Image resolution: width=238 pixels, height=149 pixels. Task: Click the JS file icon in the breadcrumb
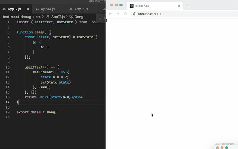click(48, 17)
